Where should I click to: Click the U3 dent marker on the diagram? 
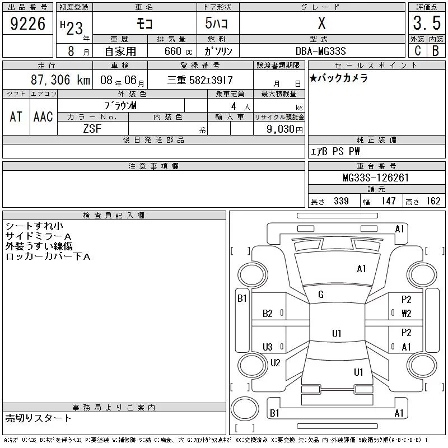coord(268,347)
